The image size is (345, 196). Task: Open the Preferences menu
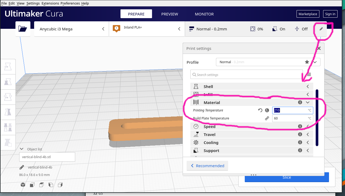coord(70,3)
